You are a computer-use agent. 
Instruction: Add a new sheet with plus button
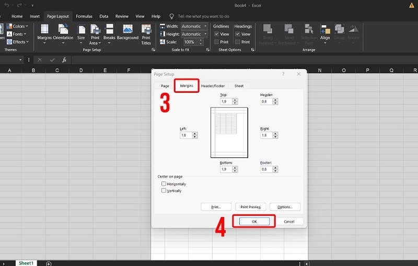click(49, 263)
